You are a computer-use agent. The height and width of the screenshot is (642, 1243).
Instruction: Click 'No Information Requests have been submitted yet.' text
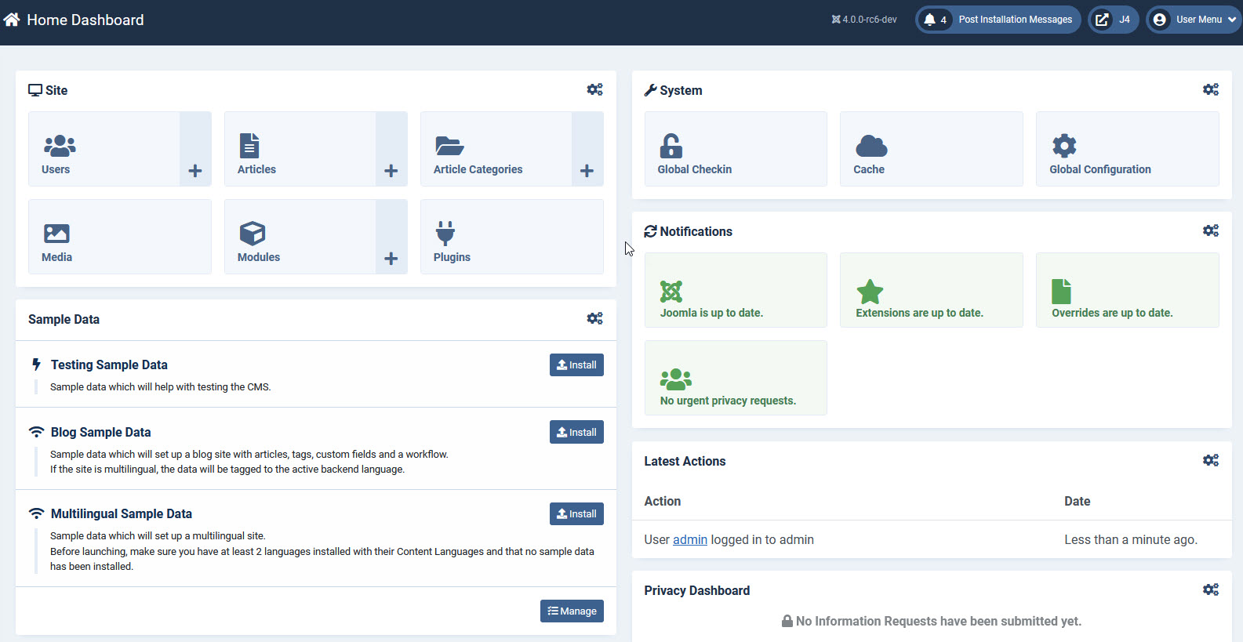(939, 621)
